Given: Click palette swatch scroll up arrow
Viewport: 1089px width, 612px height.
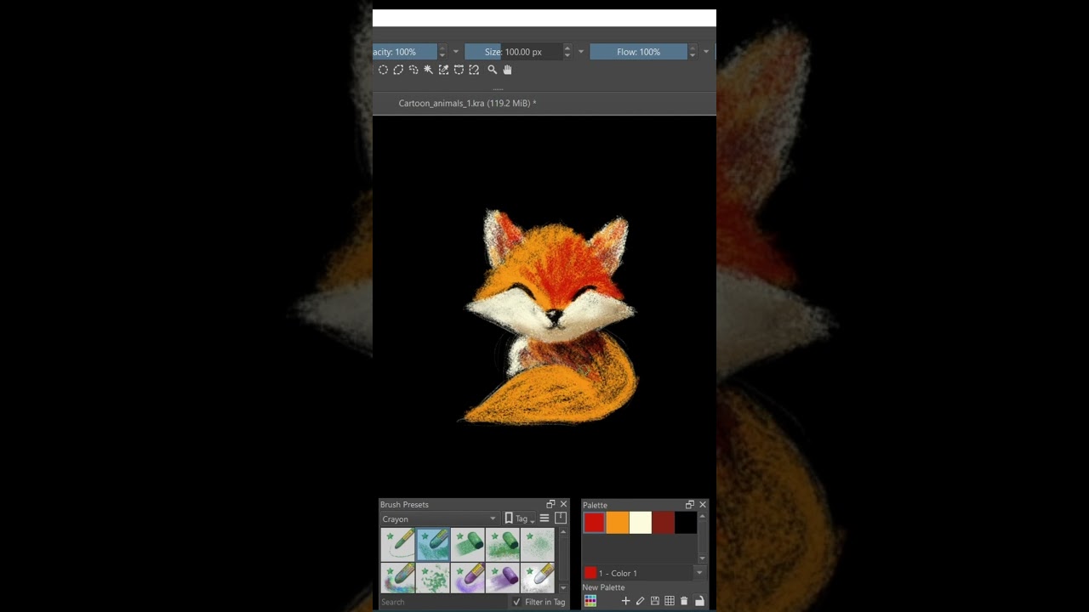Looking at the screenshot, I should pyautogui.click(x=702, y=517).
